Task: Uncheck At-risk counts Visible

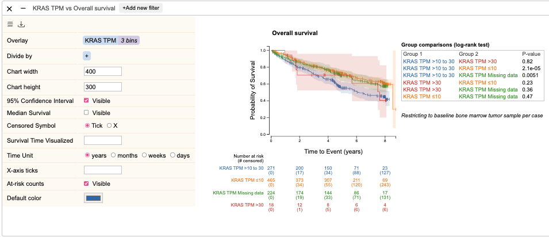Action: tap(86, 184)
